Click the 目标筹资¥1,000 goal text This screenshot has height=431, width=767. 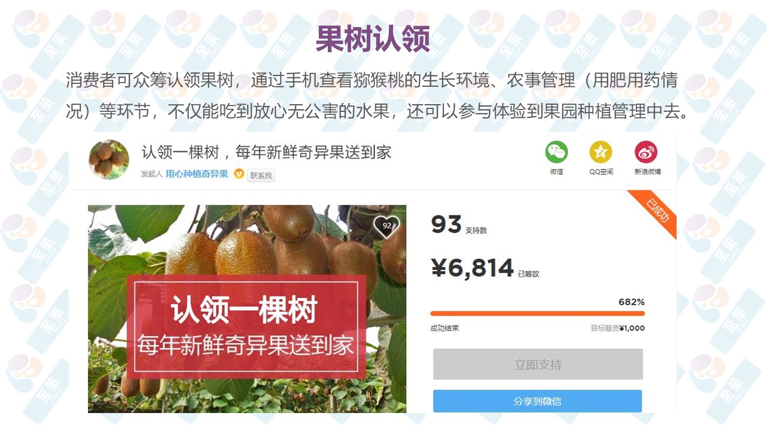click(618, 328)
